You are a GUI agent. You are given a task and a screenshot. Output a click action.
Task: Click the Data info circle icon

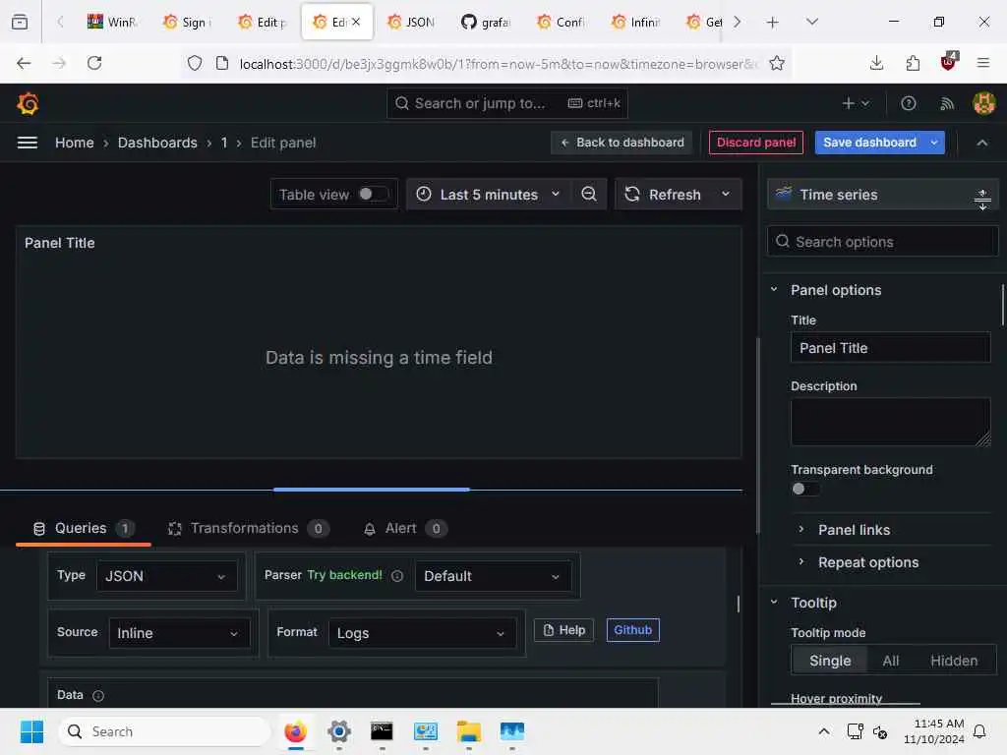98,695
